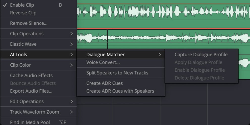
Task: Select Create ADR Cues with Speakers
Action: (120, 91)
